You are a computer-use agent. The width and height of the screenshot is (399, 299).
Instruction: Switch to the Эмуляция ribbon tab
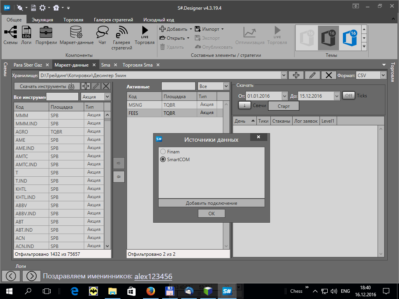(42, 20)
